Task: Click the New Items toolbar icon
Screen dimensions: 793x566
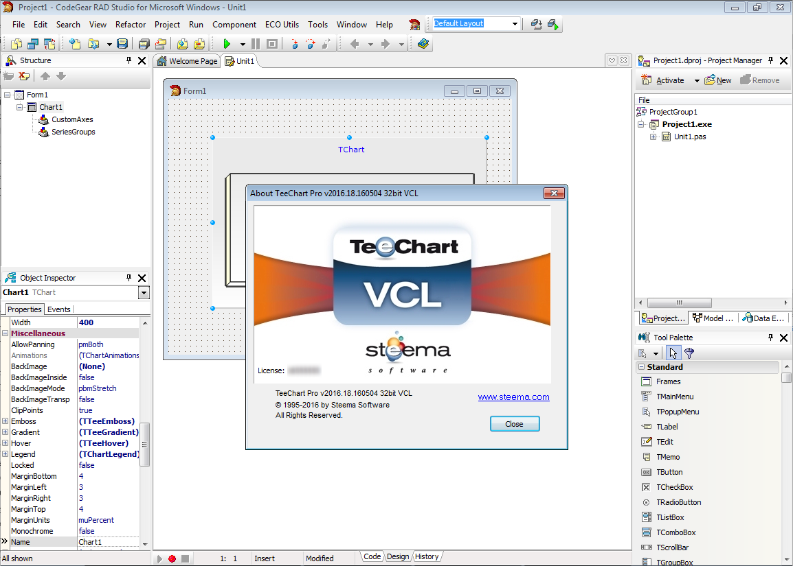Action: pos(75,44)
